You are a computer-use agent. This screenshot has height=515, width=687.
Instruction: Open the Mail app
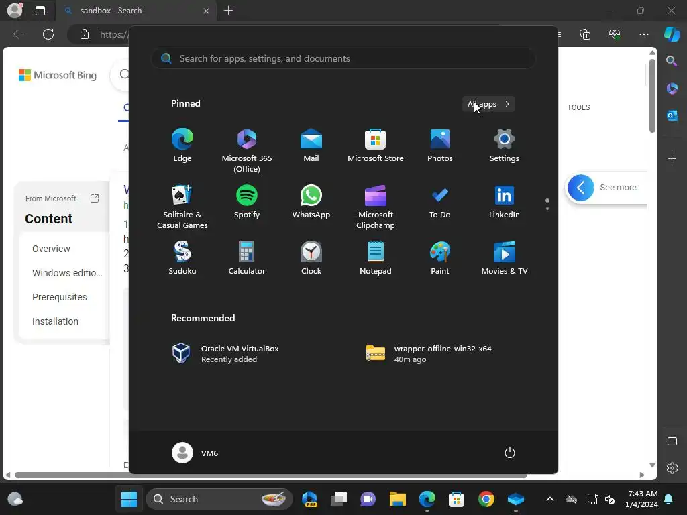click(311, 146)
